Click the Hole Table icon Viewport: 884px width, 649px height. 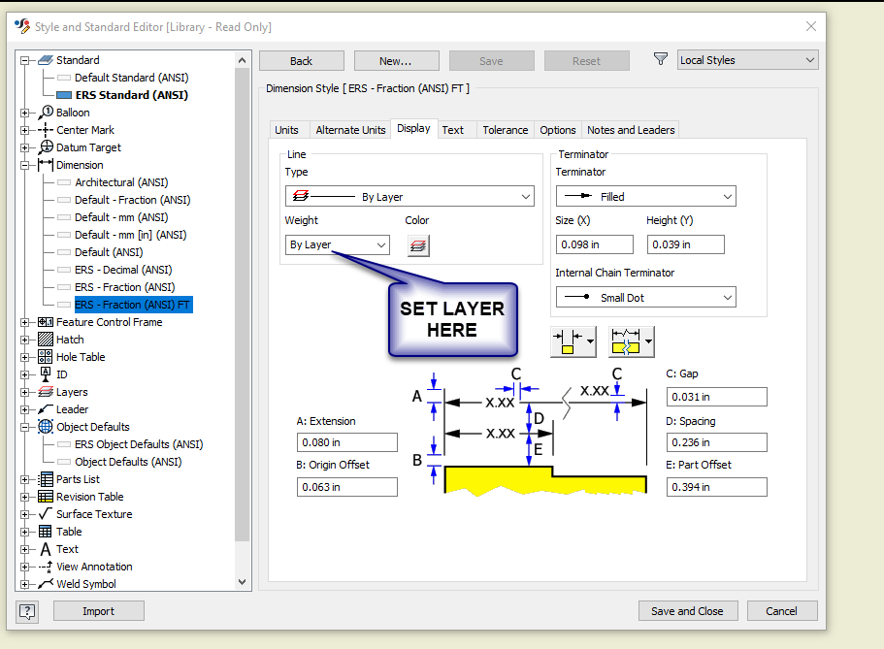(x=46, y=357)
